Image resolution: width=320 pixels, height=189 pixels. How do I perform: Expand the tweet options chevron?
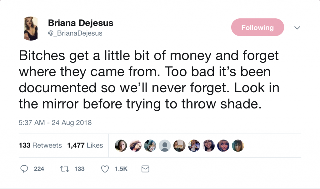point(297,28)
